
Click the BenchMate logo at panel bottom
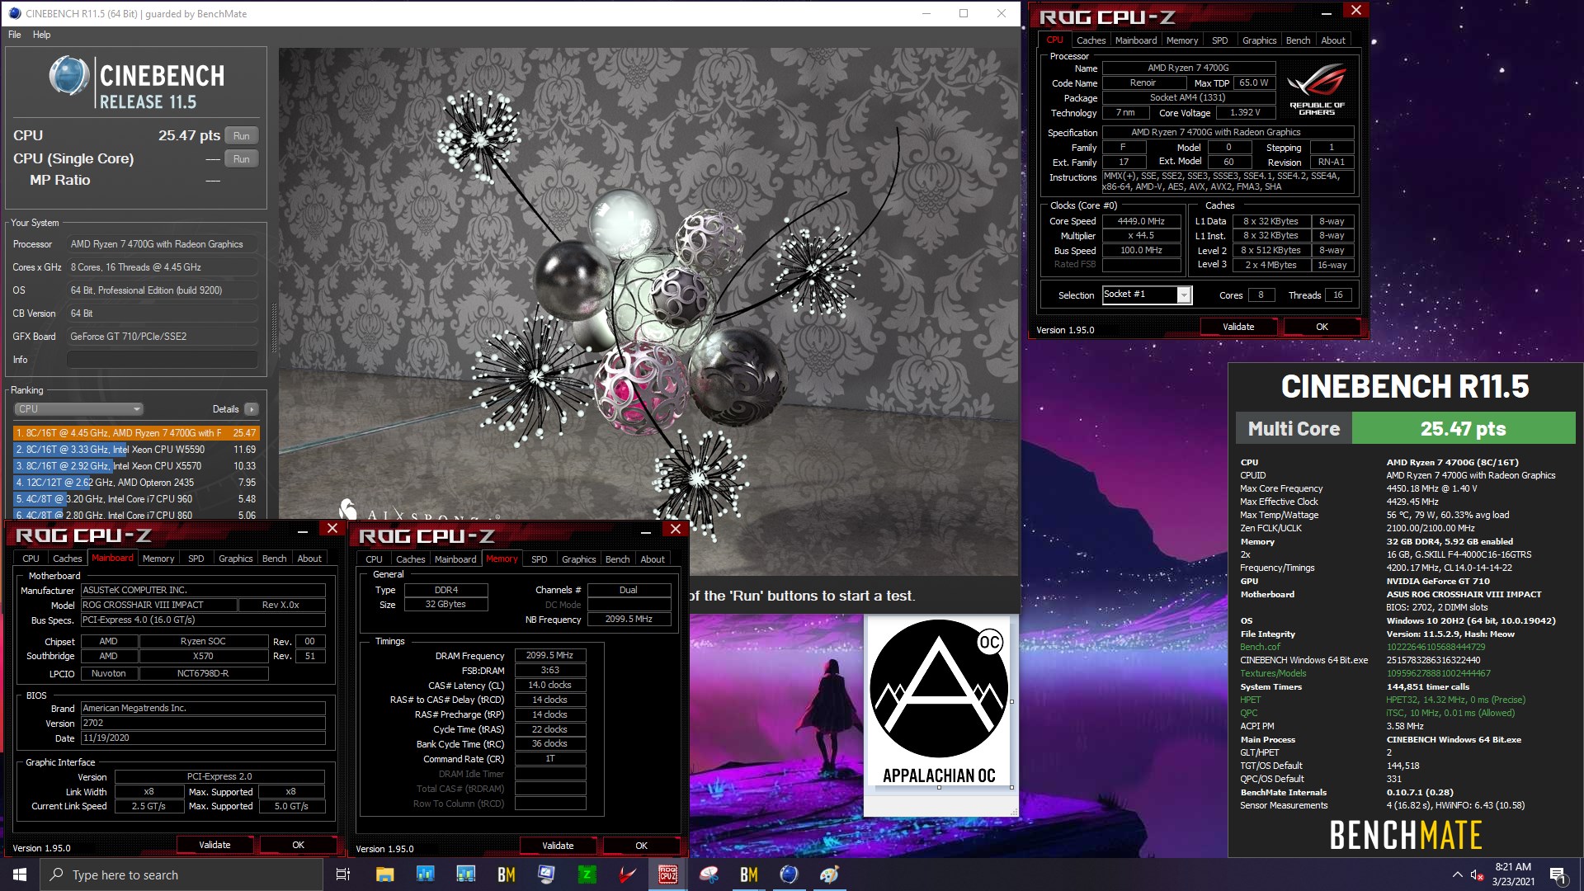click(x=1406, y=835)
